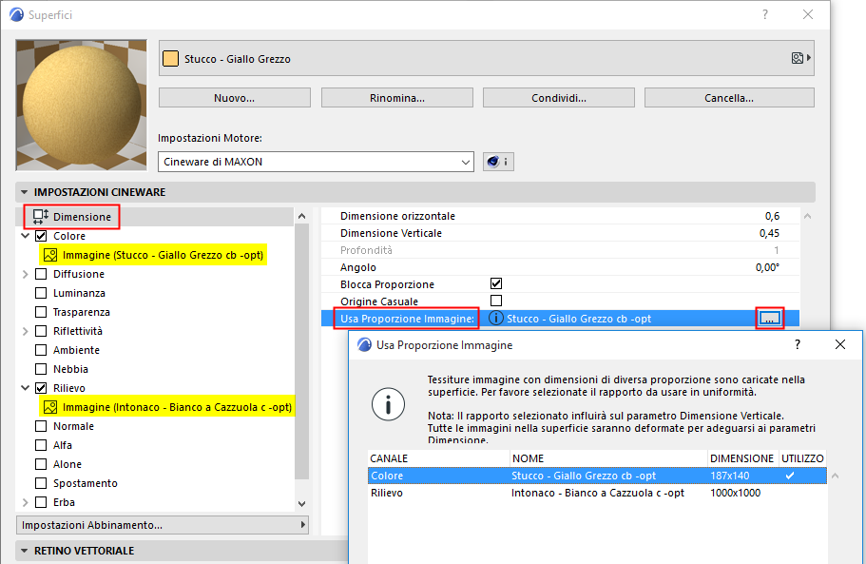The height and width of the screenshot is (564, 866).
Task: Collapse the Rilievo channel tree node
Action: tap(25, 388)
